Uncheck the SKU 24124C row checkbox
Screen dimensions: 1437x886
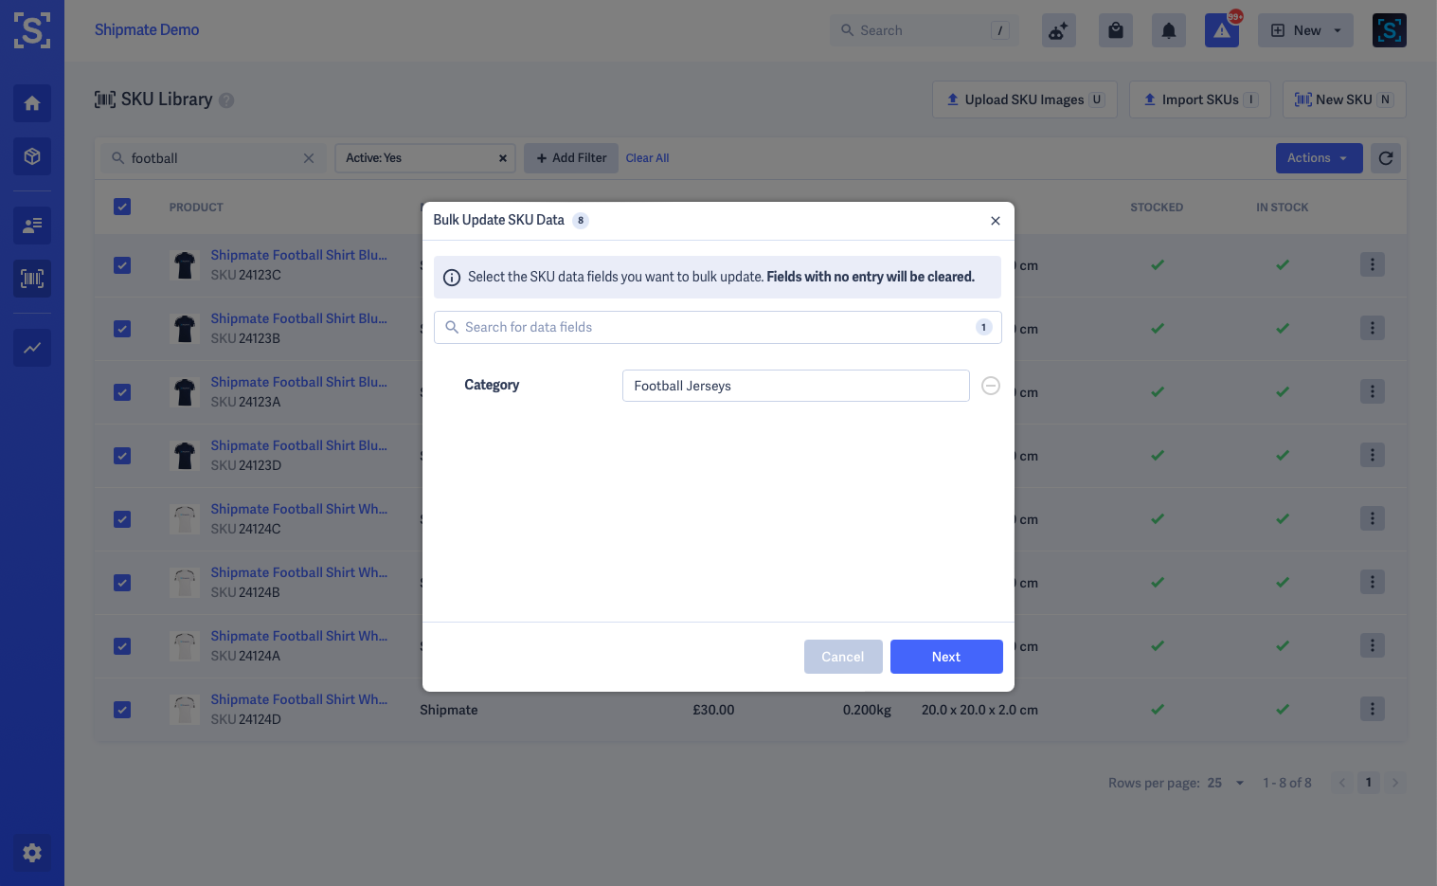pos(122,519)
